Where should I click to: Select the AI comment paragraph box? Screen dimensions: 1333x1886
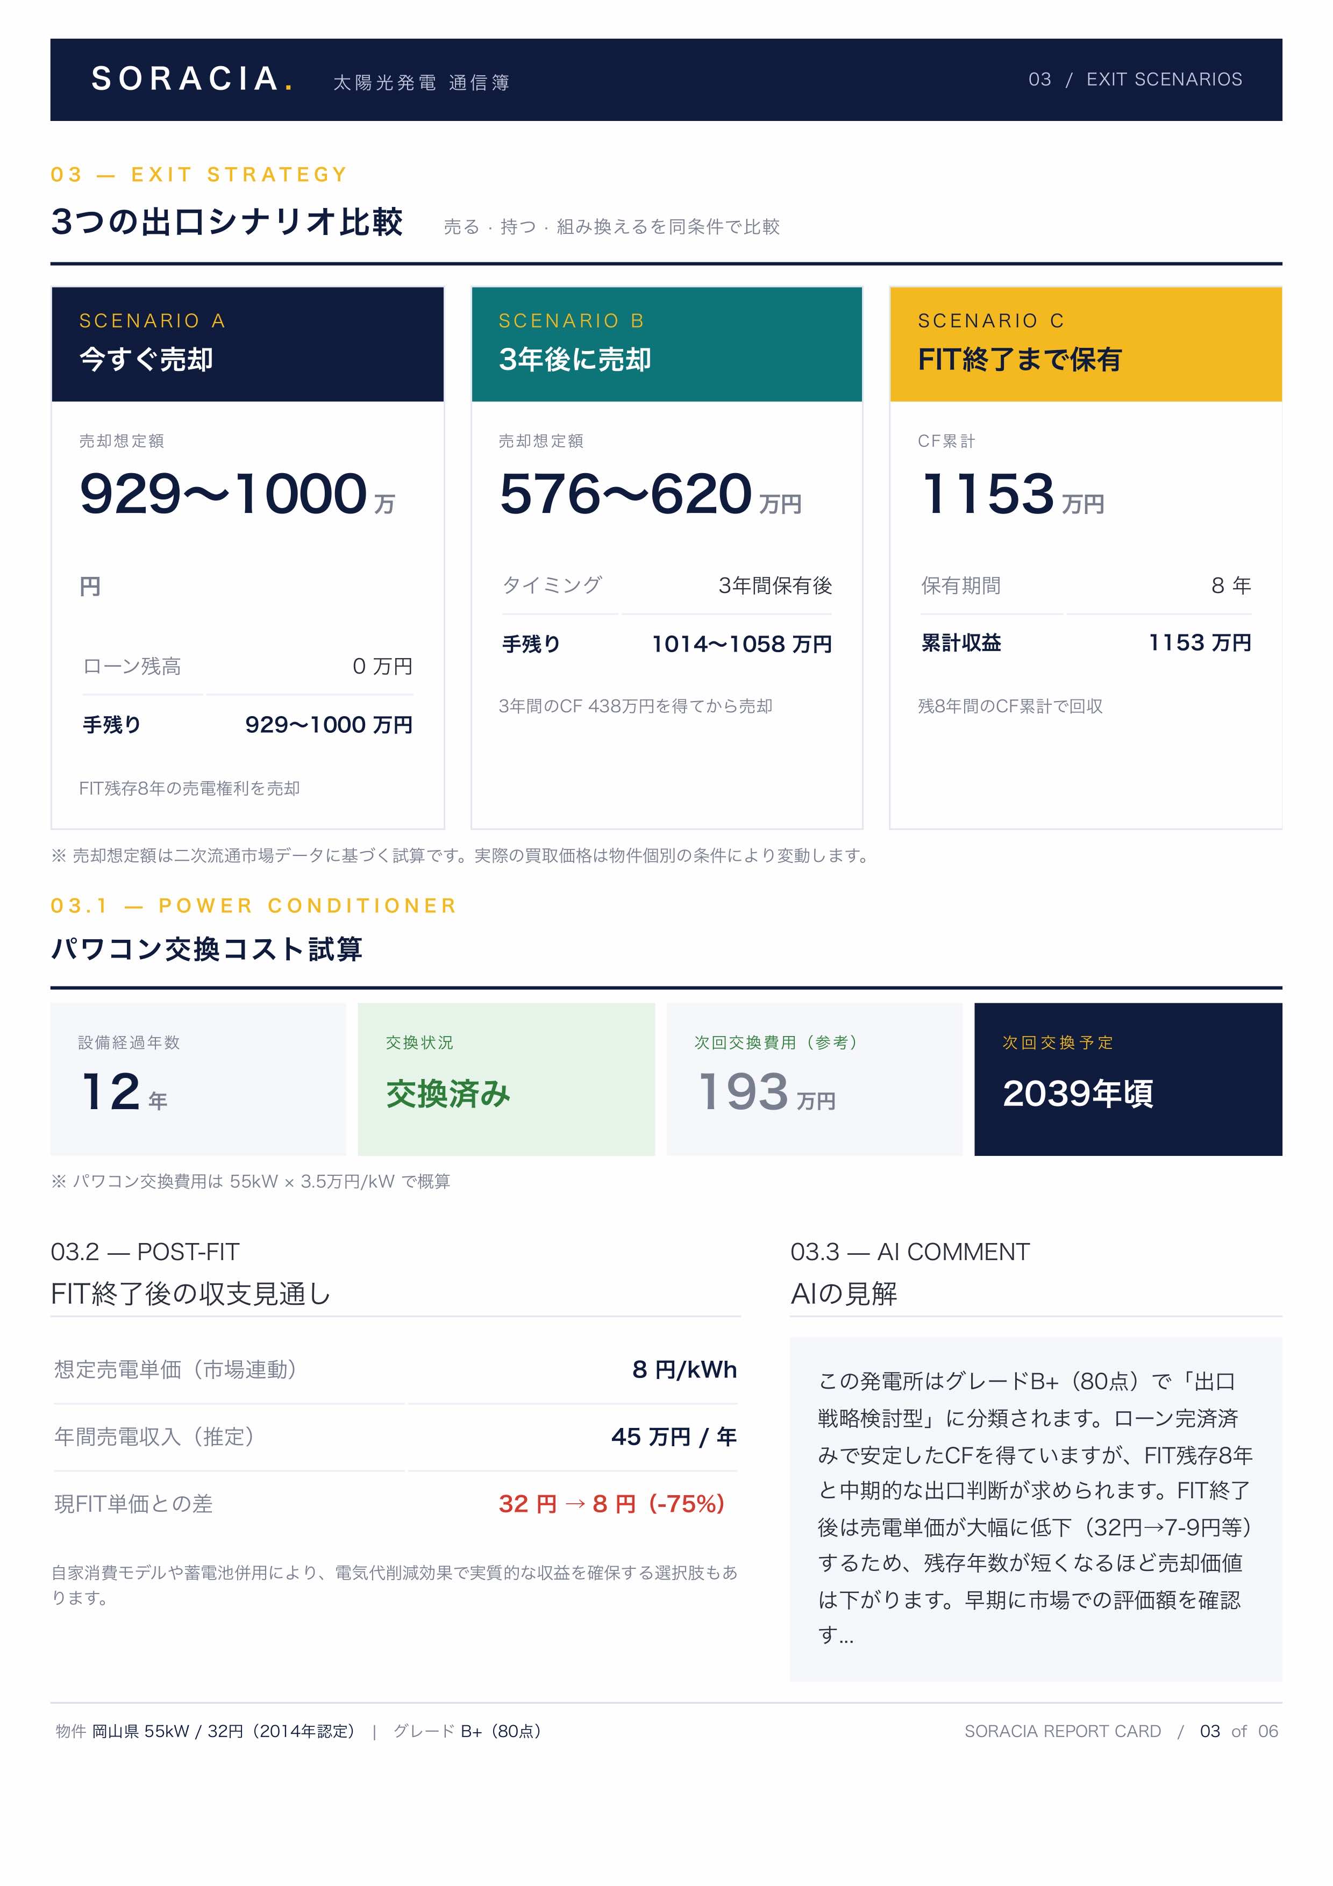point(1036,1508)
